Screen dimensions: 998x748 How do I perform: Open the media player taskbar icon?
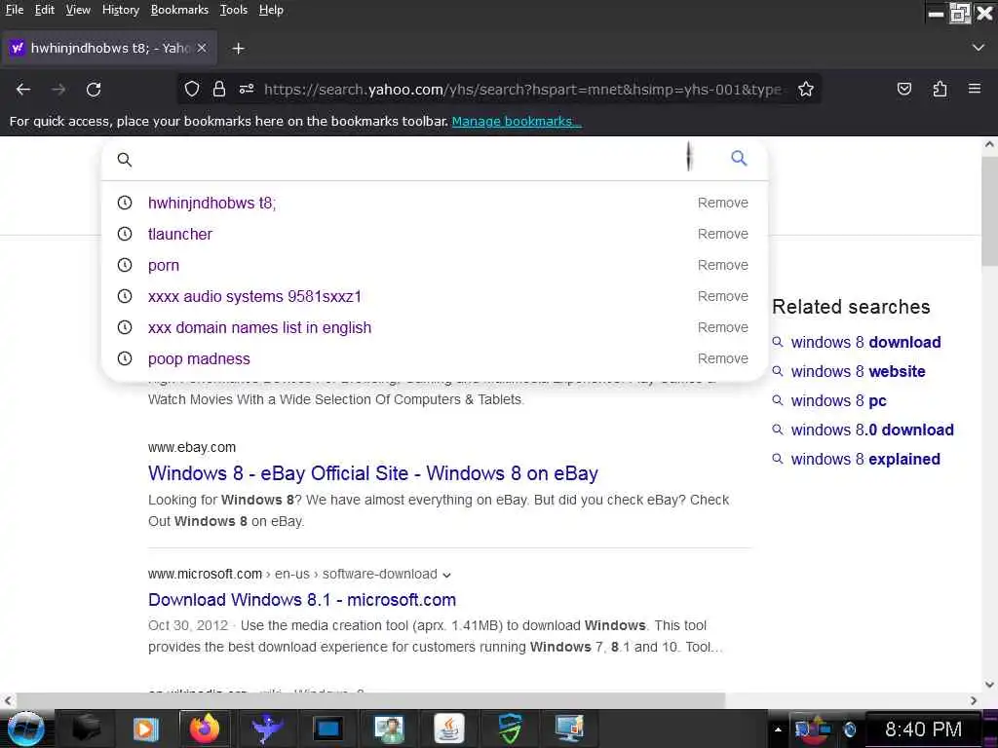(x=145, y=729)
